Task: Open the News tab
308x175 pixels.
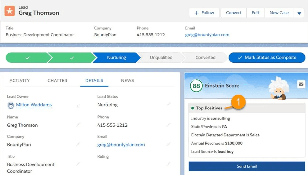Action: tap(127, 80)
